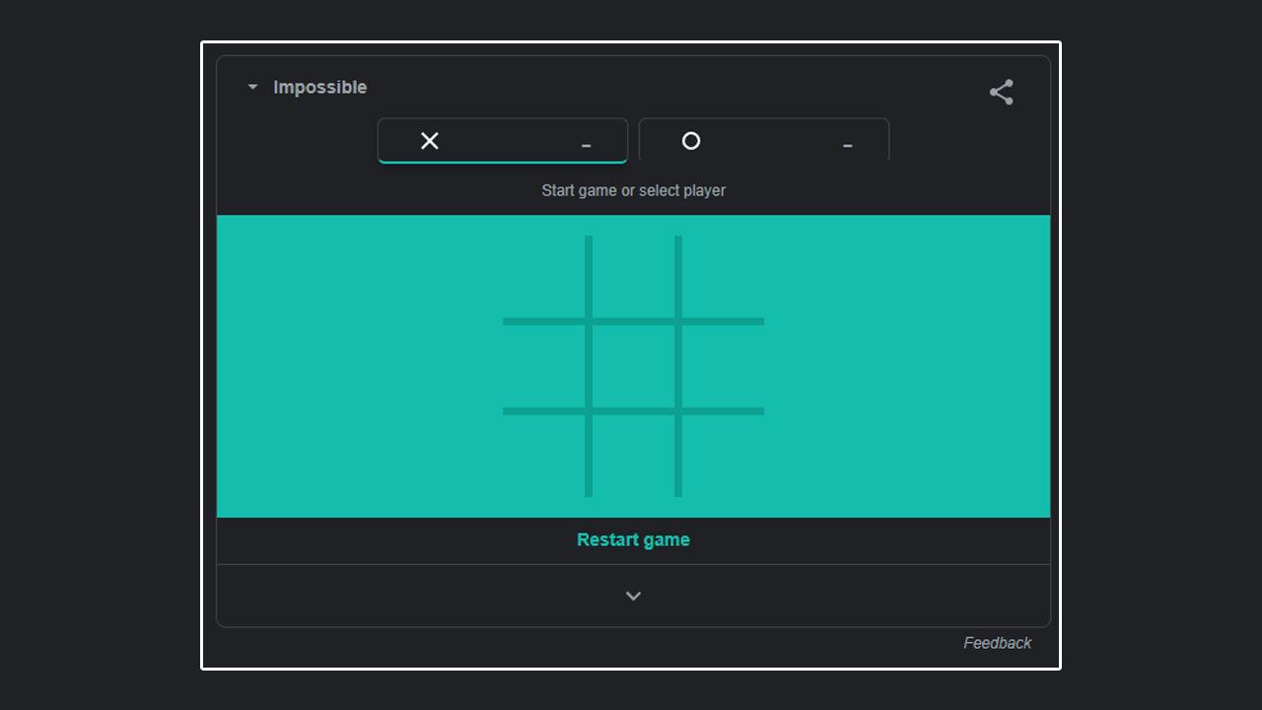
Task: Select the X symbol icon
Action: (x=430, y=140)
